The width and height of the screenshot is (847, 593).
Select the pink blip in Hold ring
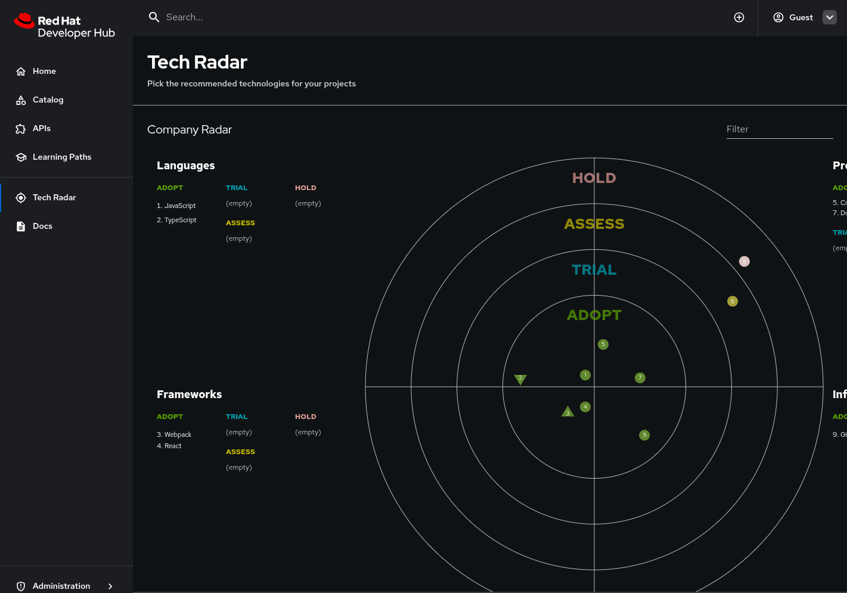[x=744, y=262]
